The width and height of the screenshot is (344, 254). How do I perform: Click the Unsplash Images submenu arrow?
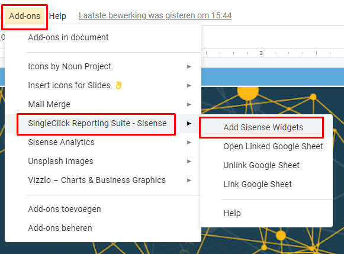(x=189, y=162)
